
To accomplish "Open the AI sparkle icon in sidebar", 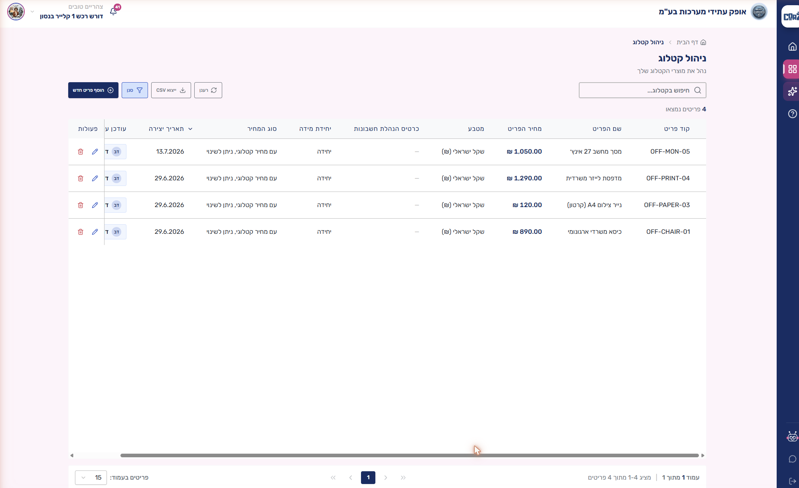I will (792, 91).
